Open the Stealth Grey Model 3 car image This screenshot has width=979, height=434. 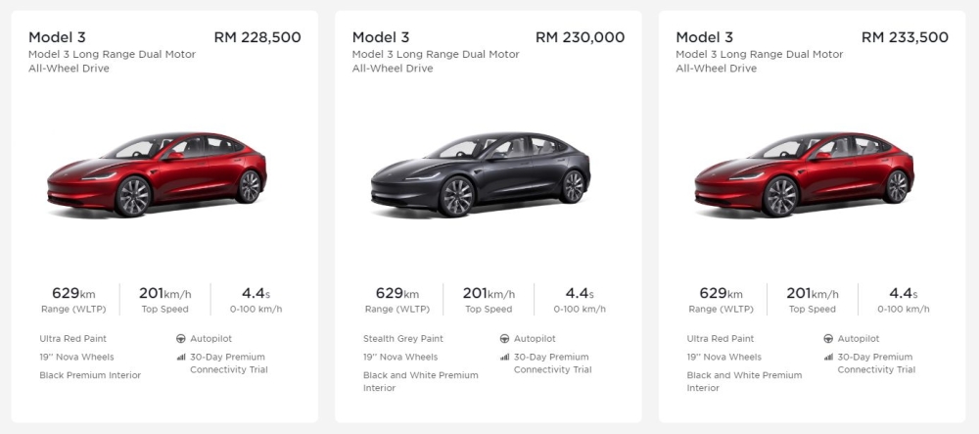point(481,174)
